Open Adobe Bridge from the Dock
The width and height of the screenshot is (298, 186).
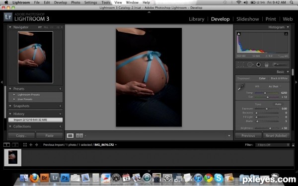(45, 178)
